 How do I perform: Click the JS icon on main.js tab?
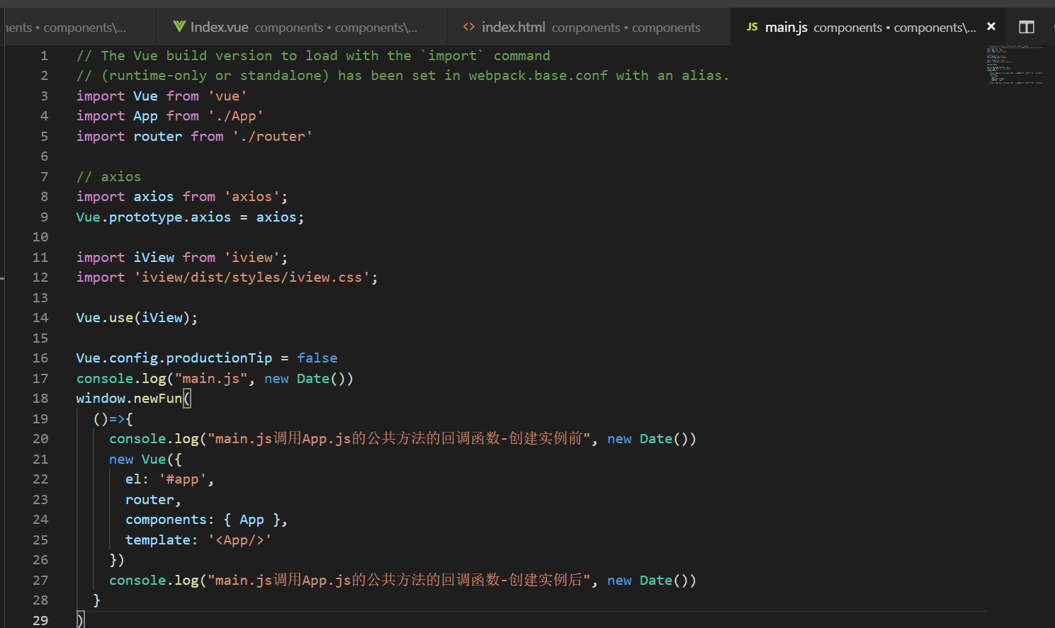[751, 27]
